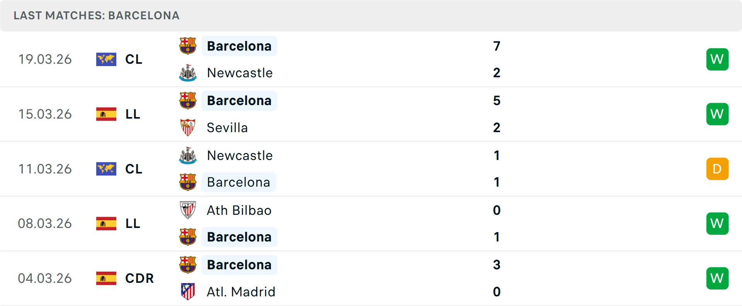Viewport: 742px width, 306px height.
Task: Select the Spain flag icon next to LL on 15.03.26
Action: click(106, 114)
